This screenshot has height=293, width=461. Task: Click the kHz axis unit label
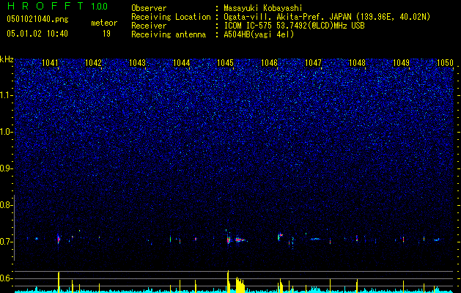tap(7, 59)
